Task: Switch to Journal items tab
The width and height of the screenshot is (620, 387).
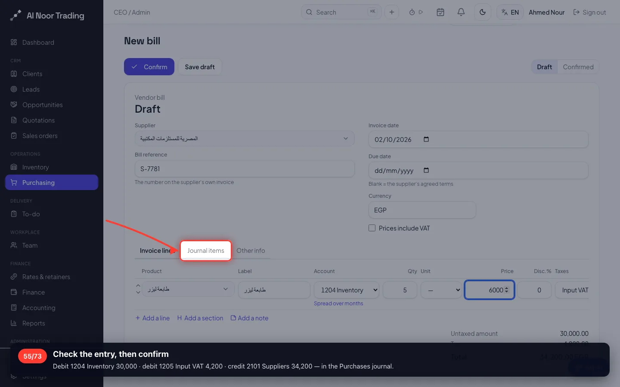Action: 206,250
